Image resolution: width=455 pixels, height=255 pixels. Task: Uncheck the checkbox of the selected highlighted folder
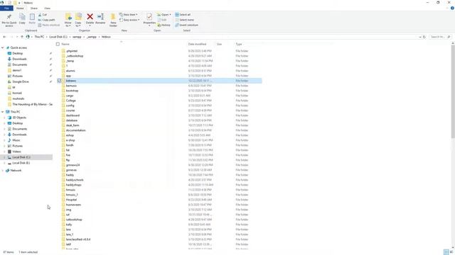click(59, 81)
